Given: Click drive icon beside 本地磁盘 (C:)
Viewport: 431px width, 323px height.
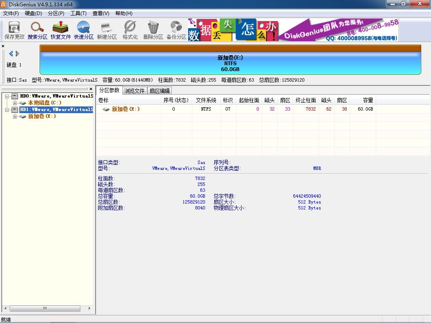Looking at the screenshot, I should coord(23,103).
